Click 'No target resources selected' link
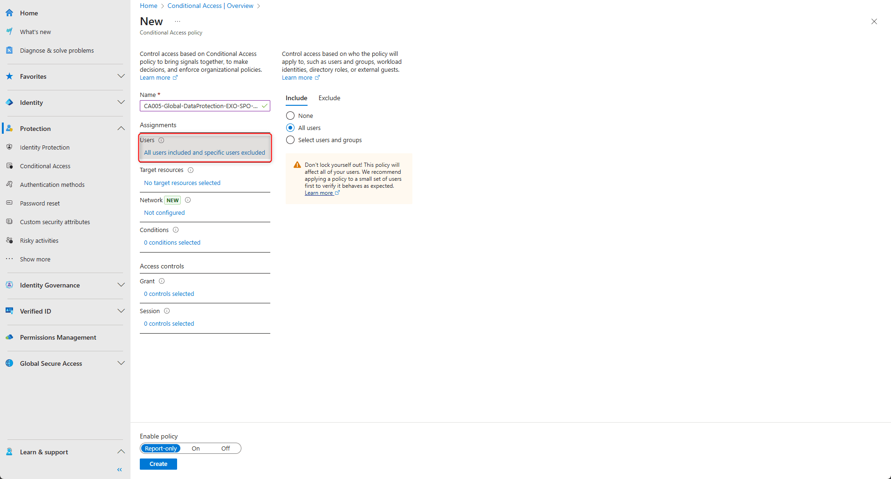891x479 pixels. [x=182, y=183]
